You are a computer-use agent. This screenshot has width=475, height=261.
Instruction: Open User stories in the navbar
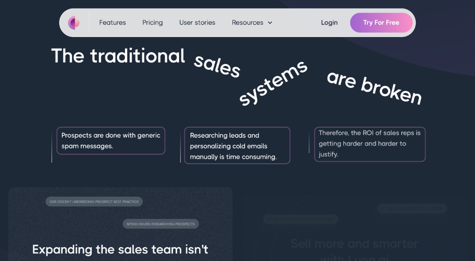pyautogui.click(x=197, y=23)
